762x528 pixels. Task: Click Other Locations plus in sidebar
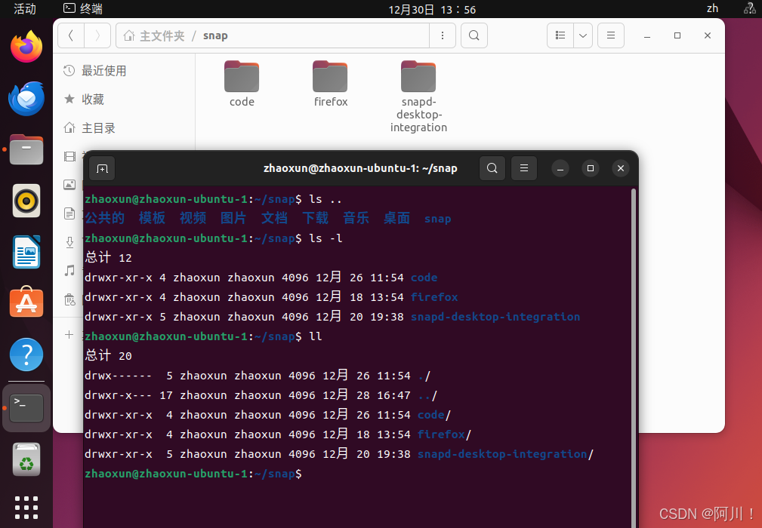pyautogui.click(x=69, y=334)
